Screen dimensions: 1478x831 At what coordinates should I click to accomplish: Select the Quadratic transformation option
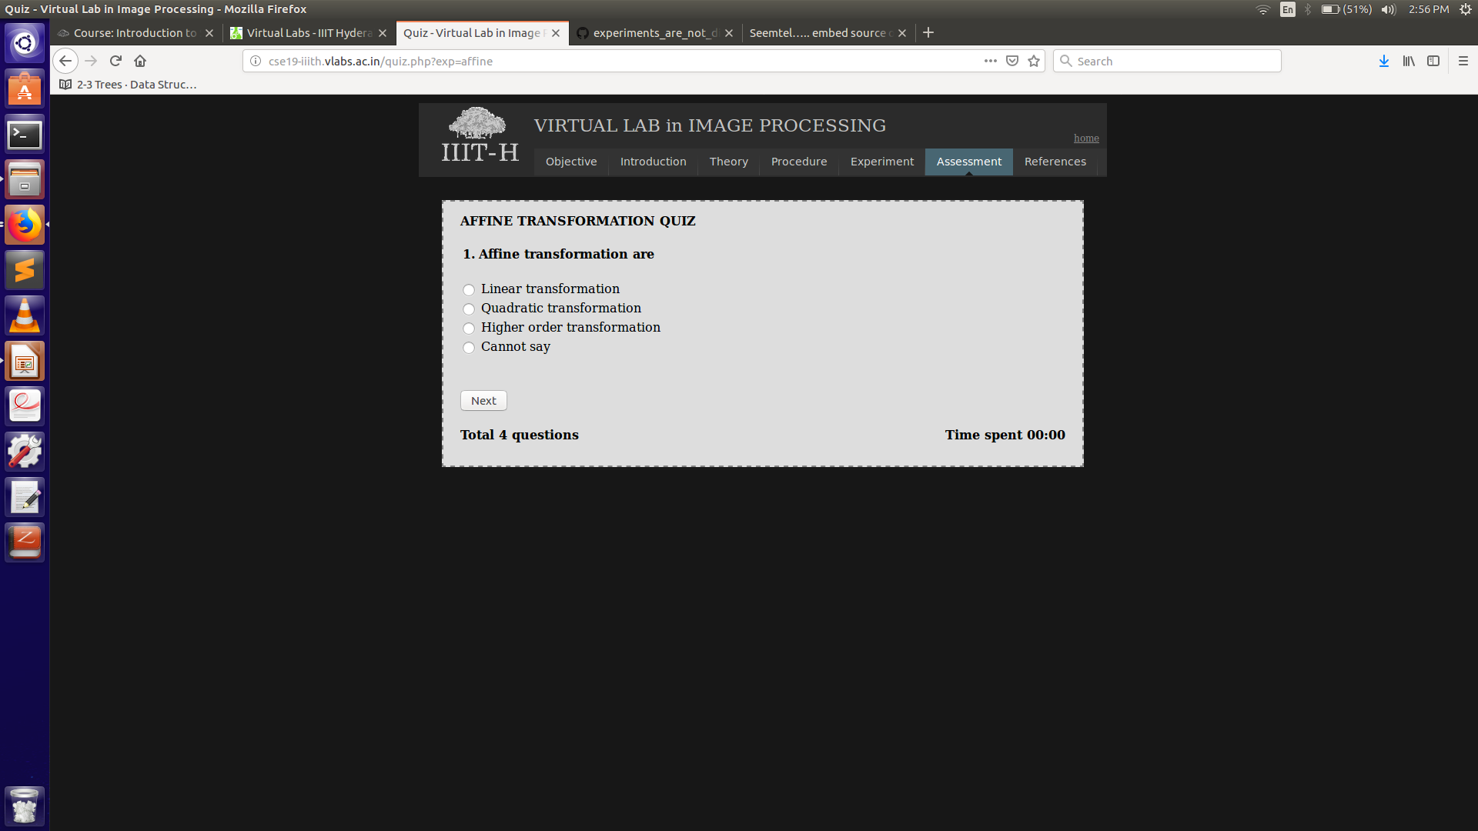(x=468, y=309)
